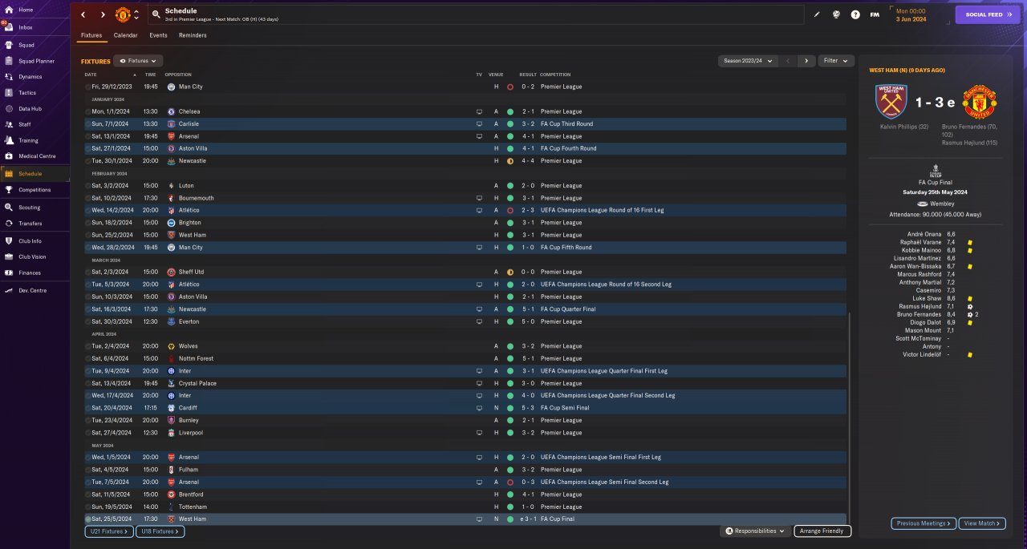Image resolution: width=1027 pixels, height=549 pixels.
Task: Select the row circle for Tue, 9/4/2024
Action: [x=88, y=371]
